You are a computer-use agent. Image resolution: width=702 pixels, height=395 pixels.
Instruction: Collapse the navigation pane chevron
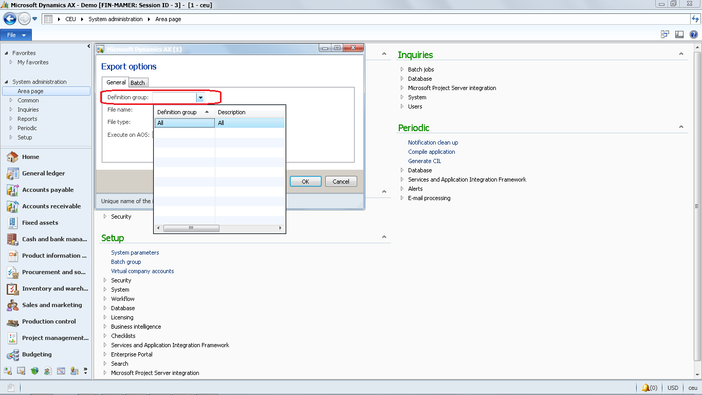pos(88,46)
